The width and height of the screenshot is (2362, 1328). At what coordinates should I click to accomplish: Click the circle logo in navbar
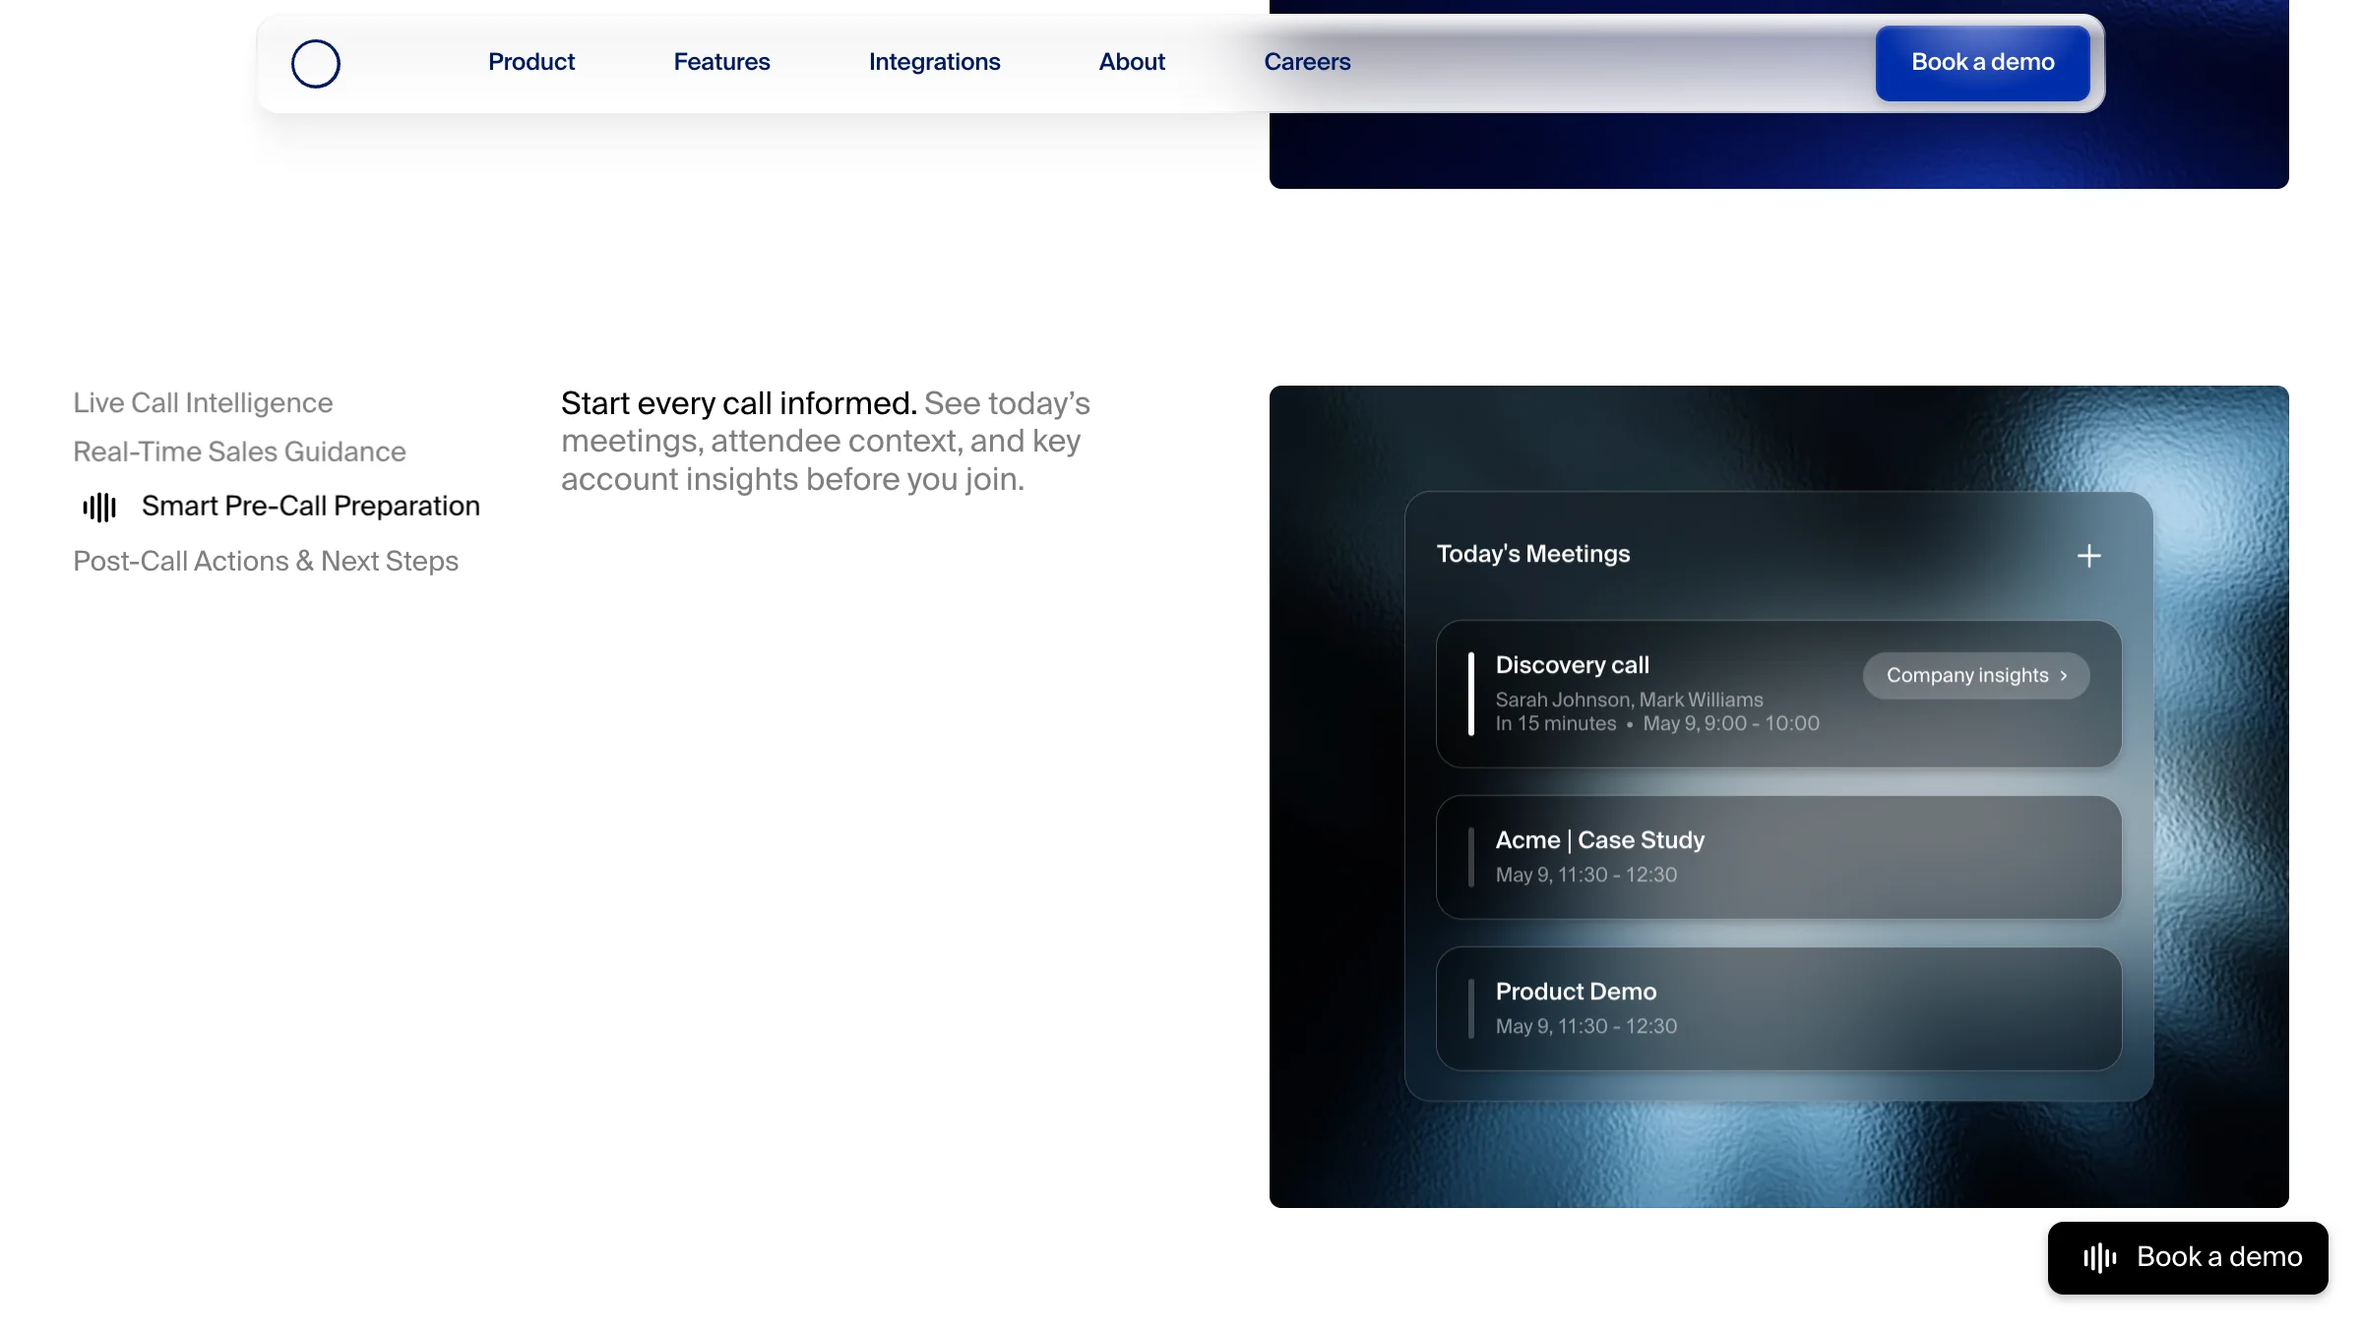[x=315, y=64]
